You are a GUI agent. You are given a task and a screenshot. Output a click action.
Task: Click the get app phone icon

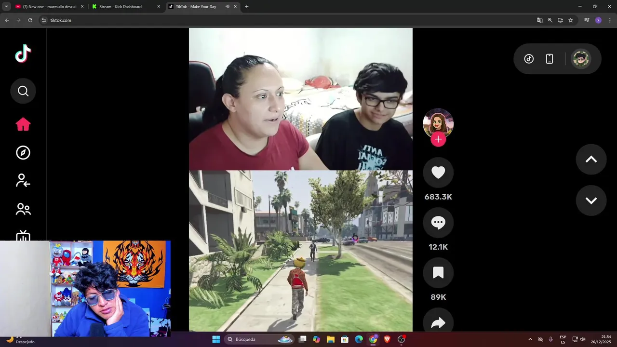point(550,59)
